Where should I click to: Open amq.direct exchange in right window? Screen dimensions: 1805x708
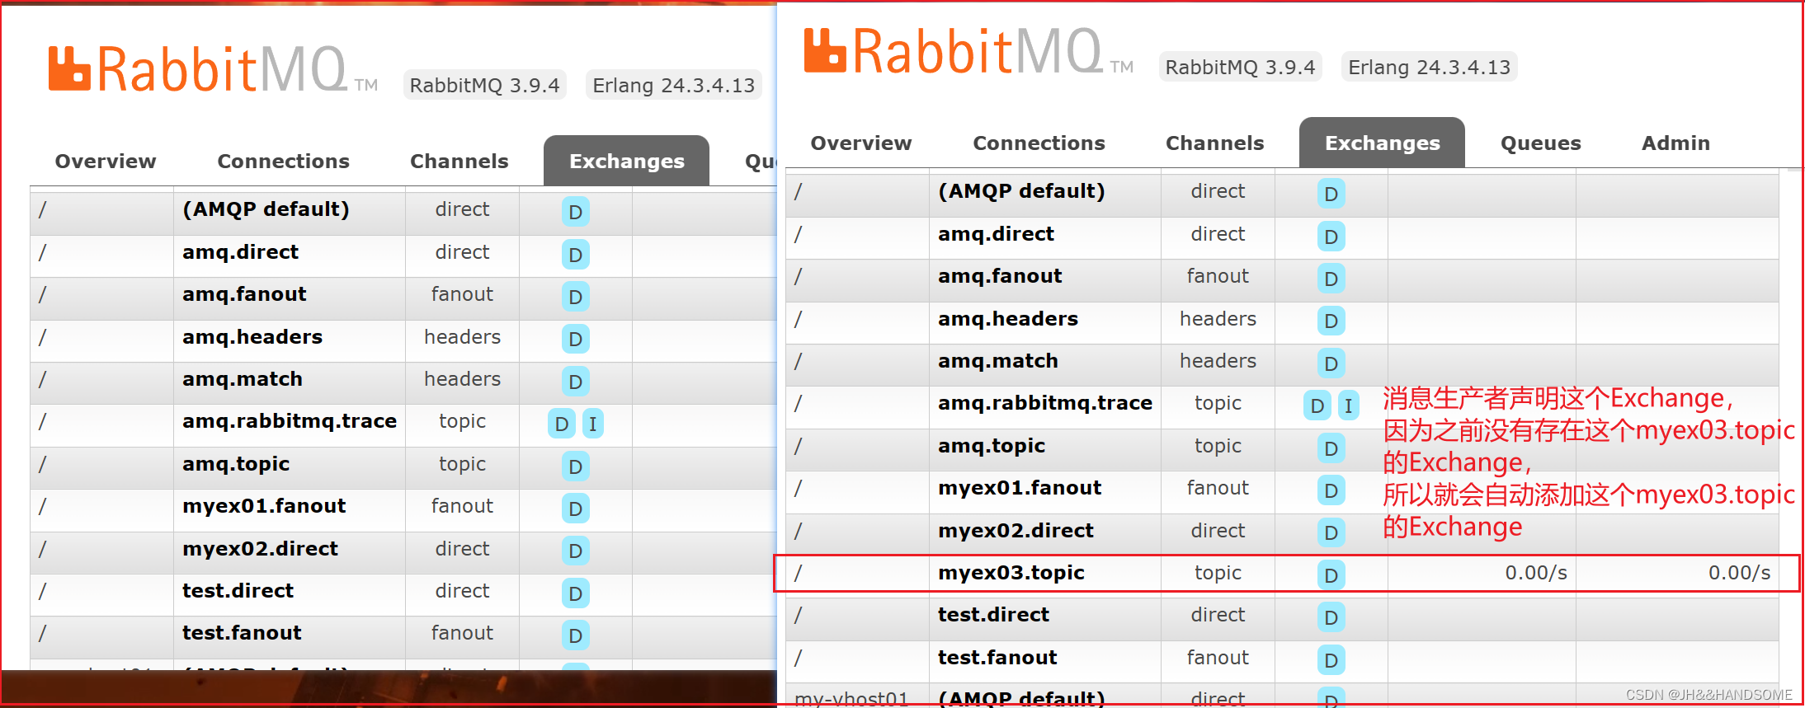coord(997,234)
